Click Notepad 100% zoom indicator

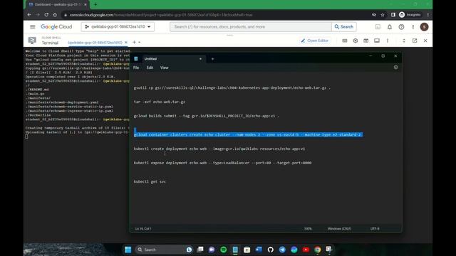[308, 229]
